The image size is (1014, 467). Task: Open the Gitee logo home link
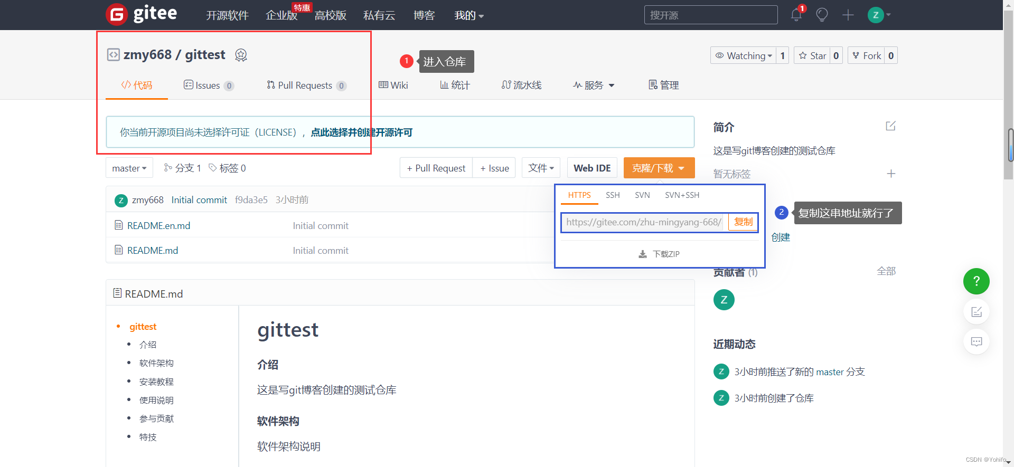click(142, 14)
